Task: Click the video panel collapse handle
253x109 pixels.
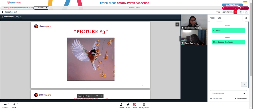Action: pyautogui.click(x=180, y=39)
